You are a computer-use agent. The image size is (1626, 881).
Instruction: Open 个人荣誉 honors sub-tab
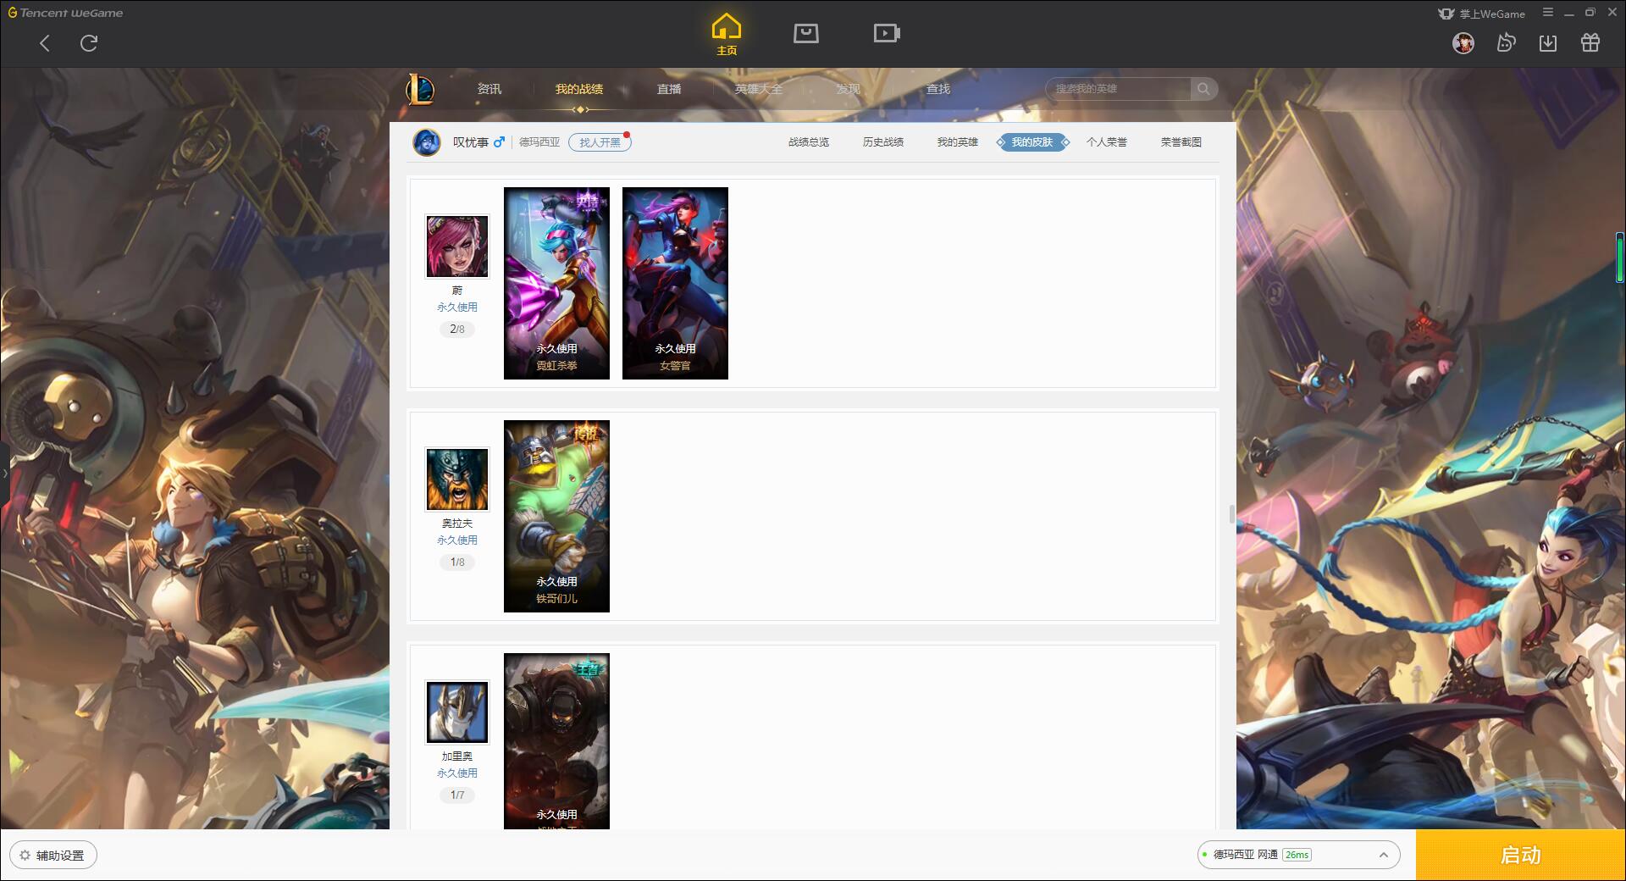pos(1107,142)
